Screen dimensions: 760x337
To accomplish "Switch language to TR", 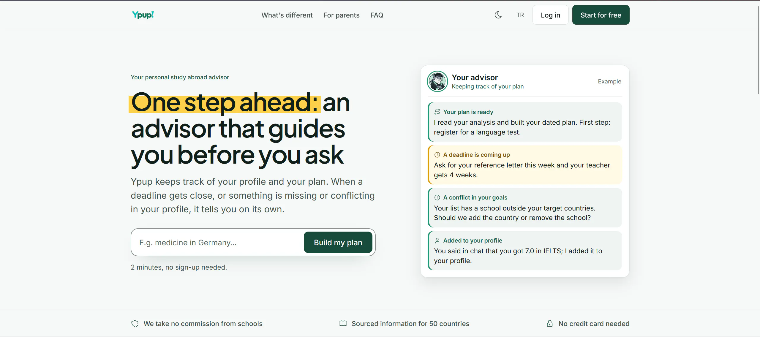I will point(520,15).
